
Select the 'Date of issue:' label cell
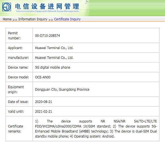pos(19,102)
